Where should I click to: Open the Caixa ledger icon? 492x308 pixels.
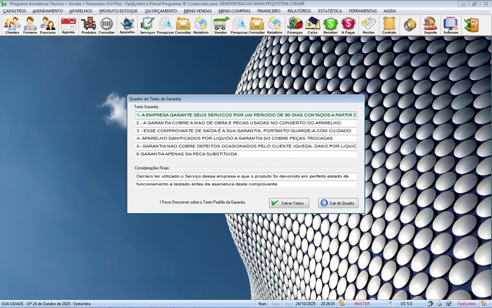(x=312, y=25)
